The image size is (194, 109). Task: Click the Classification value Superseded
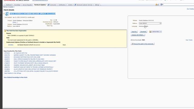pyautogui.click(x=56, y=24)
